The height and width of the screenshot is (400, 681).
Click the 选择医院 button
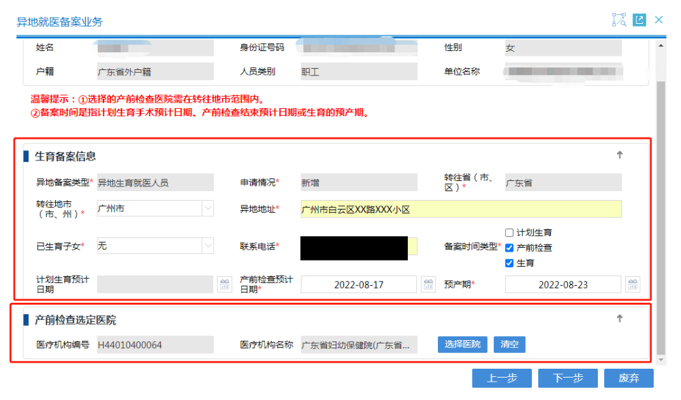coord(462,344)
